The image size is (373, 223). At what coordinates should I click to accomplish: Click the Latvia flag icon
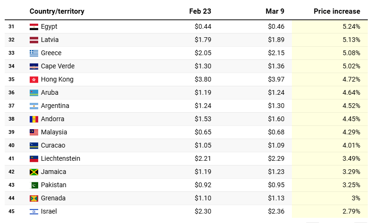click(x=34, y=40)
